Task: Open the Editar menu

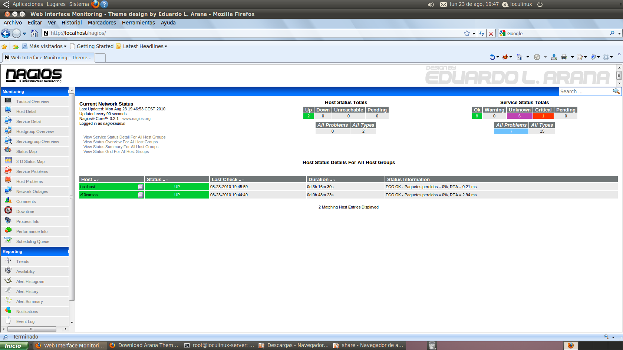Action: 35,23
